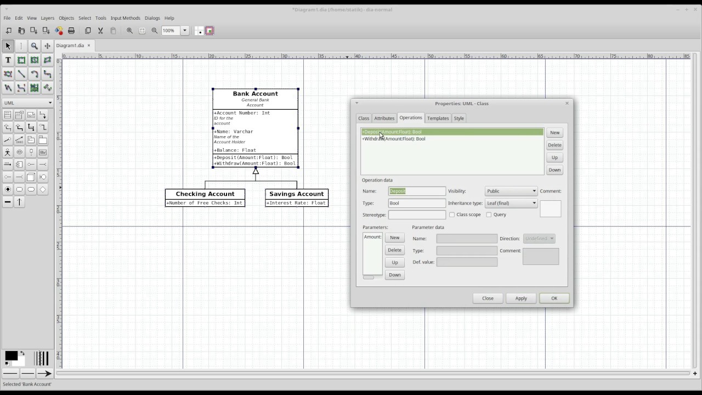Switch to the Attributes tab

(384, 118)
